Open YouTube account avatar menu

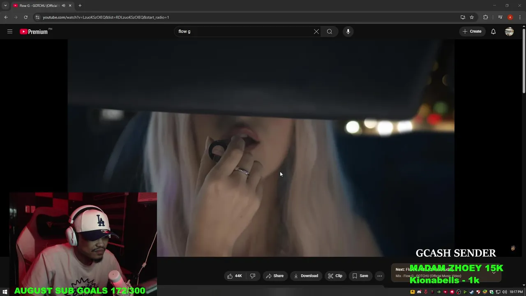point(509,32)
